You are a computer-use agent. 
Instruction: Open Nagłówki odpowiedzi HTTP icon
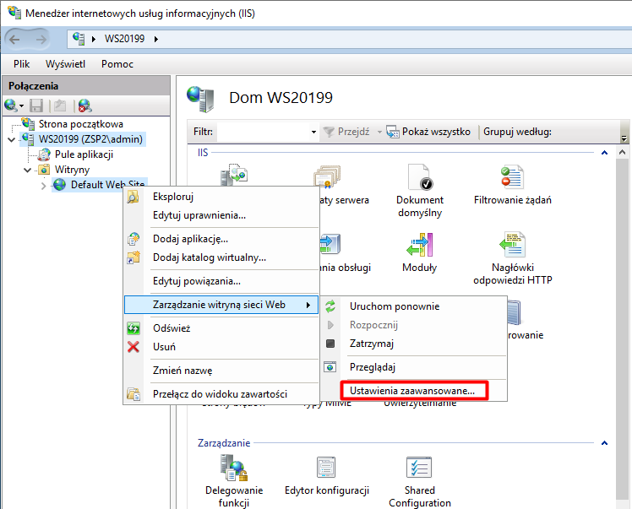(x=512, y=251)
